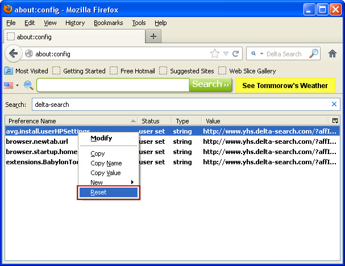Maximize the Firefox window
The image size is (345, 266).
pos(322,10)
